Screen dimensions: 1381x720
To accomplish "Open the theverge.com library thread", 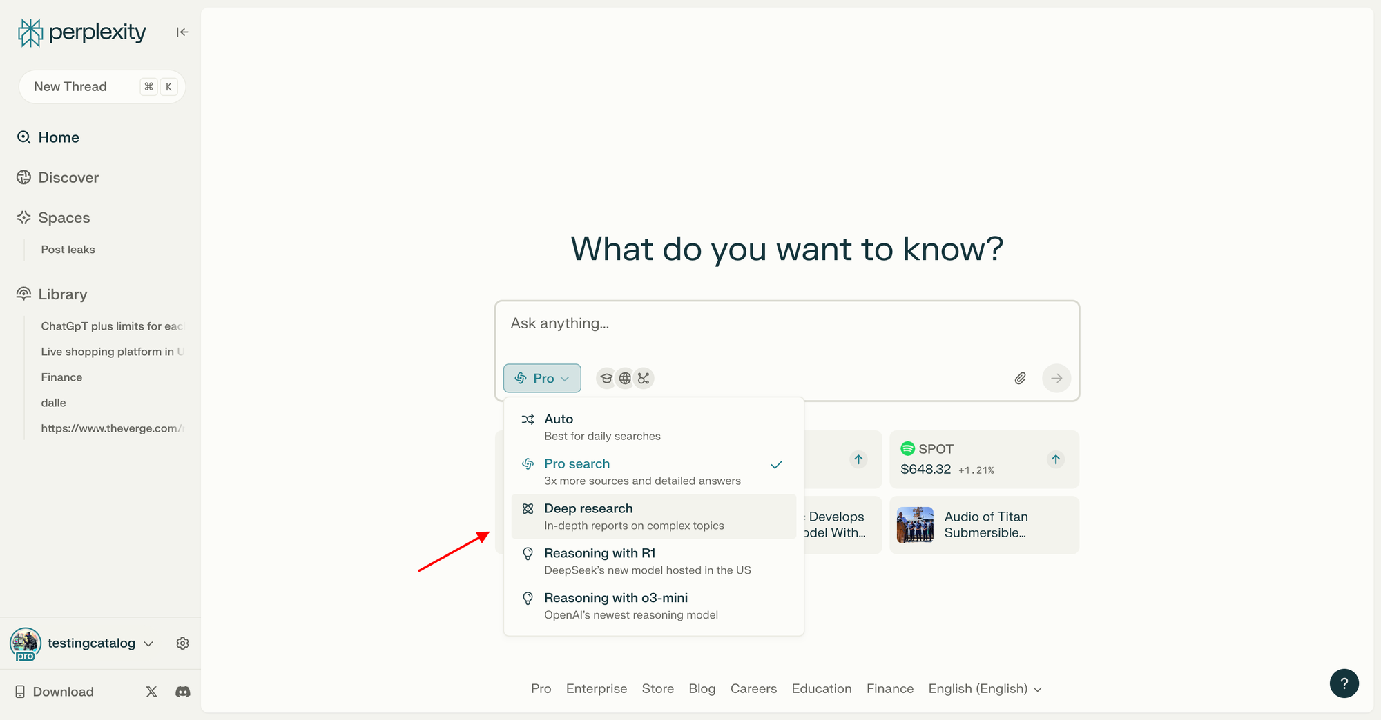I will click(113, 428).
